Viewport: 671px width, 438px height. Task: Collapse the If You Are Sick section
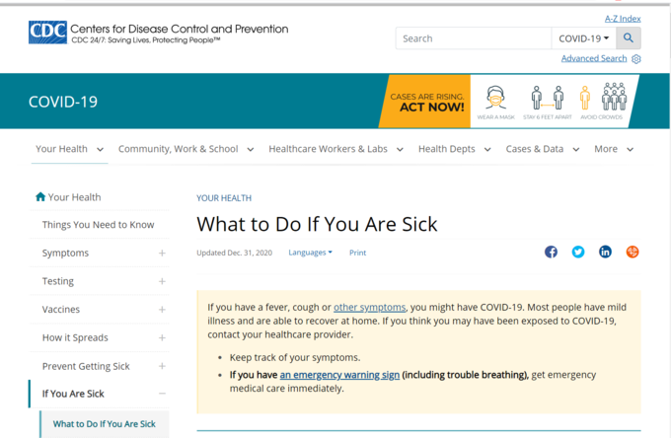coord(162,394)
